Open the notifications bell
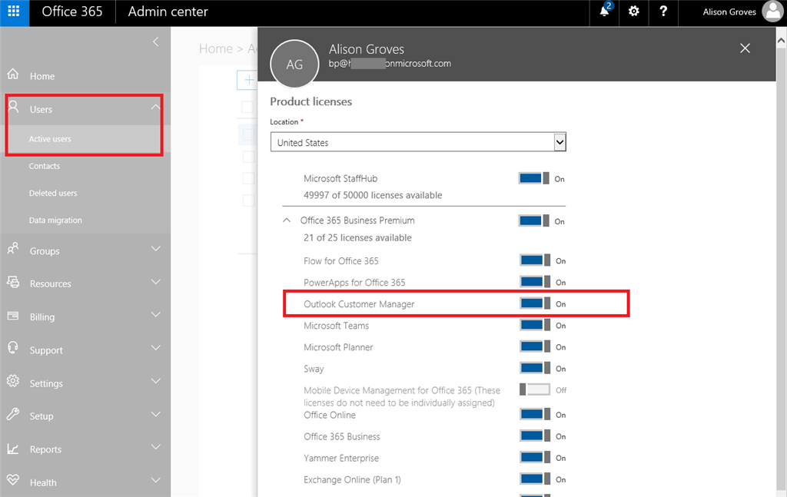 (x=604, y=11)
